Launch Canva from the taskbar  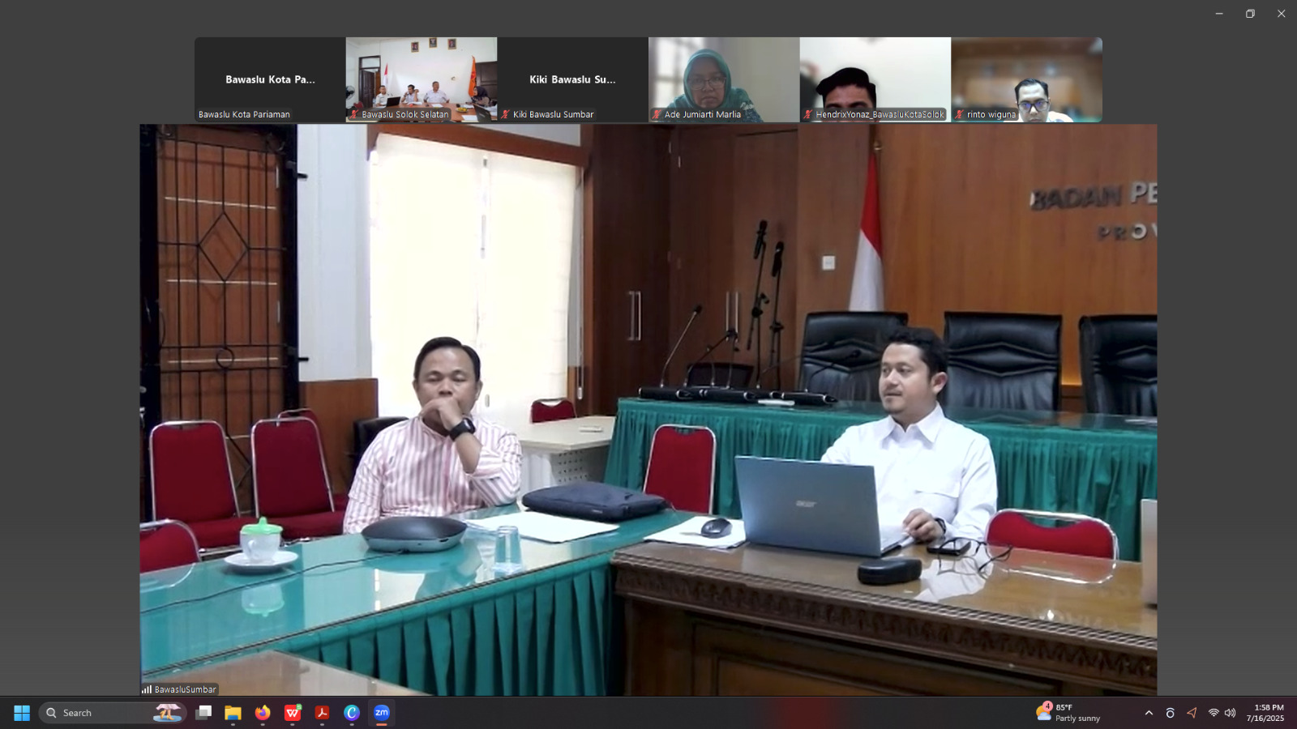(352, 713)
